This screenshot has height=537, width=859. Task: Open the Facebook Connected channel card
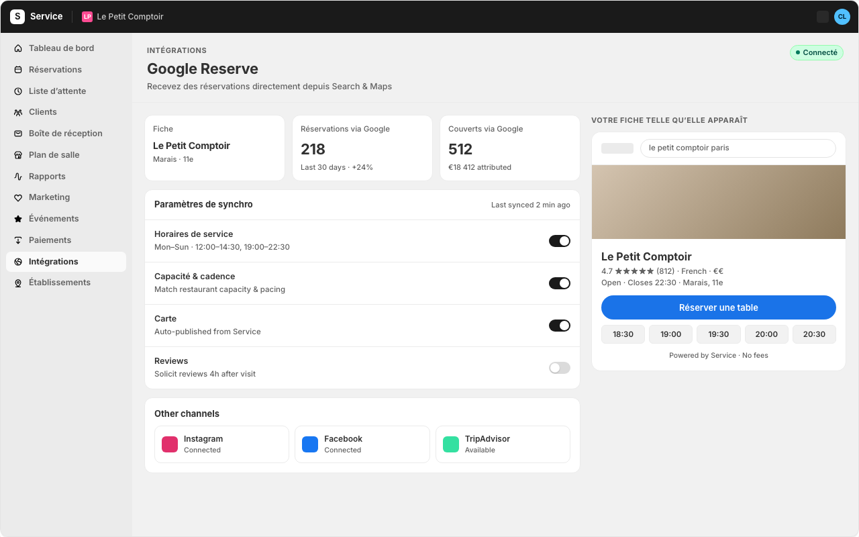tap(362, 444)
